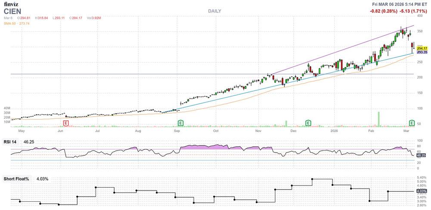Click the 20 level on the RSI axis
This screenshot has width=431, height=210.
tap(419, 163)
